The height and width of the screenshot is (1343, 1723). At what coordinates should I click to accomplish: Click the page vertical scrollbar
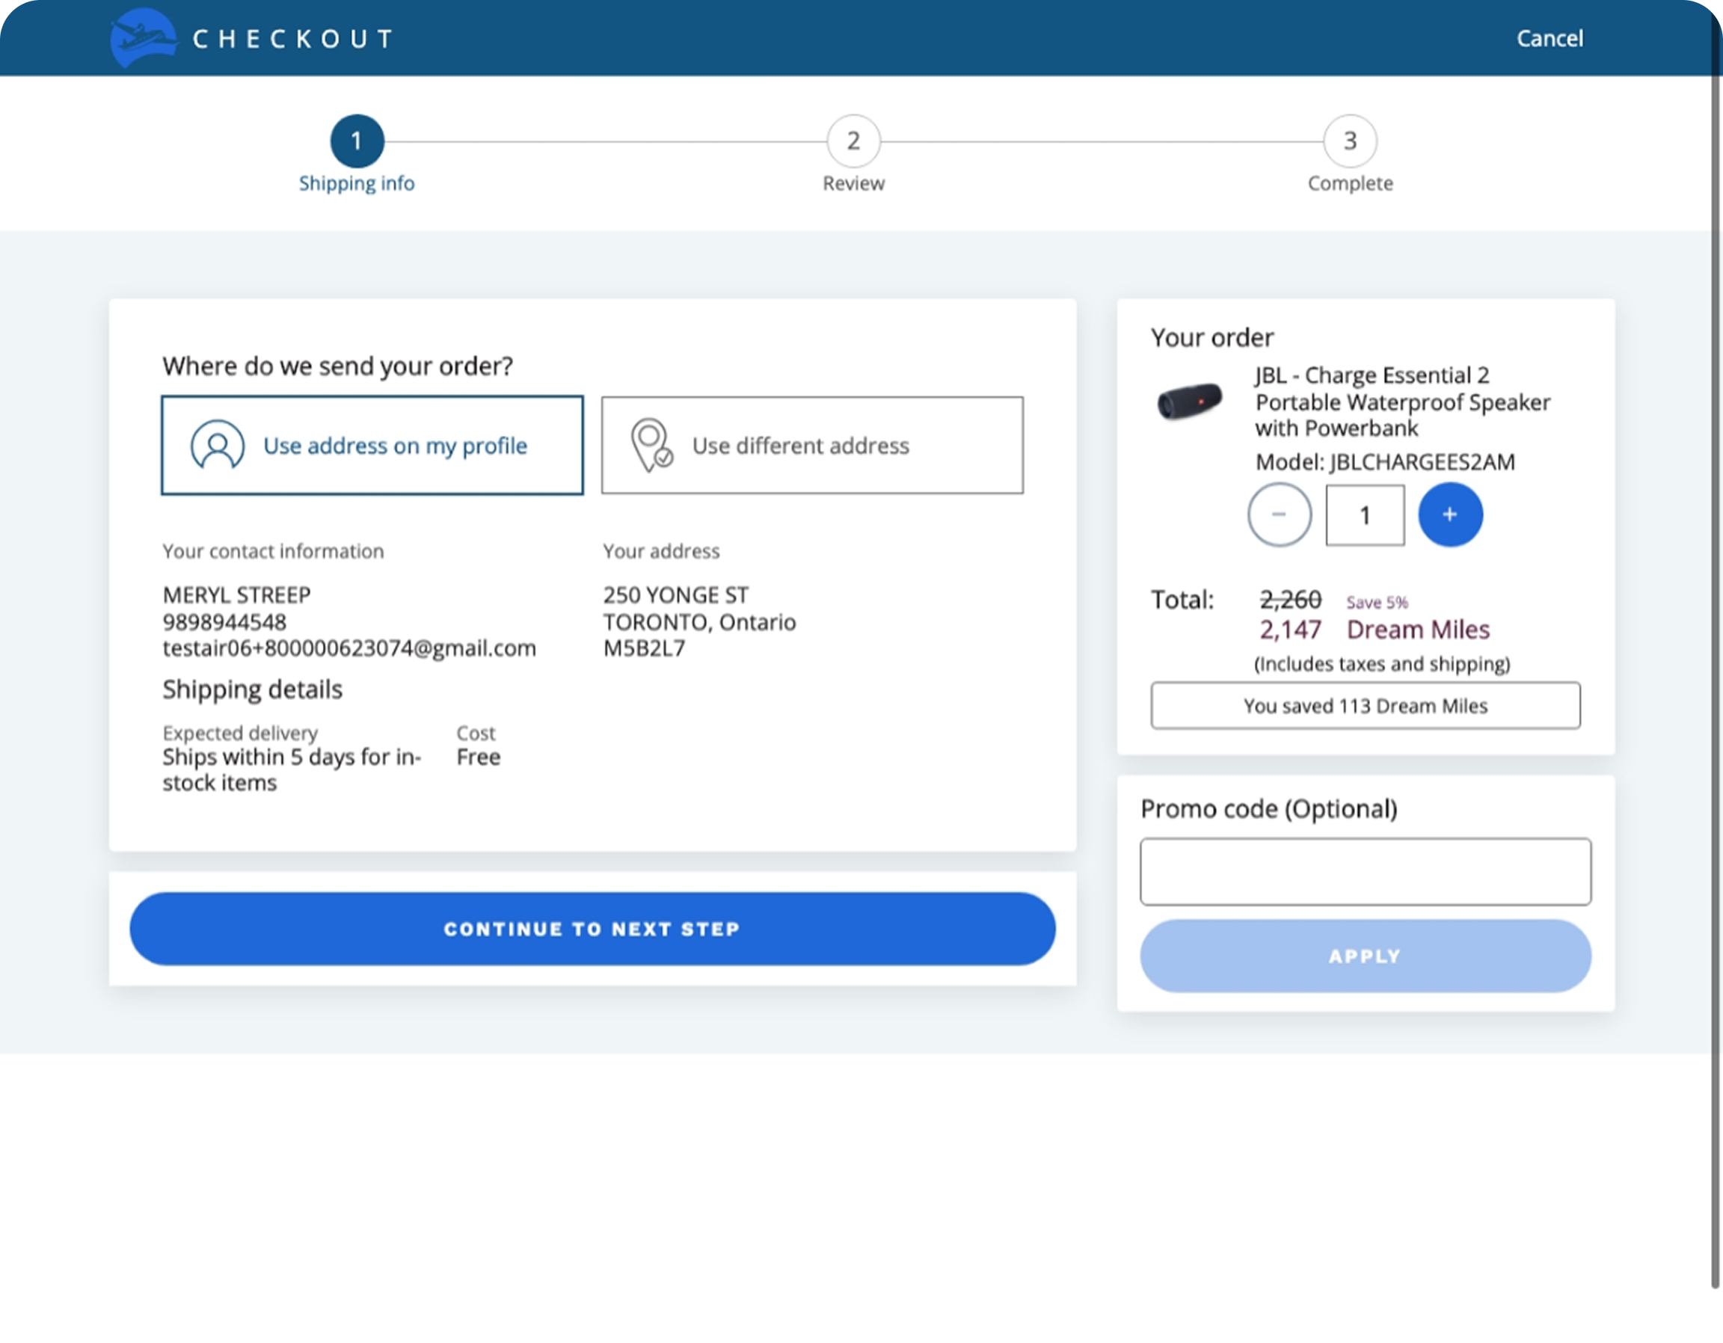[1715, 631]
